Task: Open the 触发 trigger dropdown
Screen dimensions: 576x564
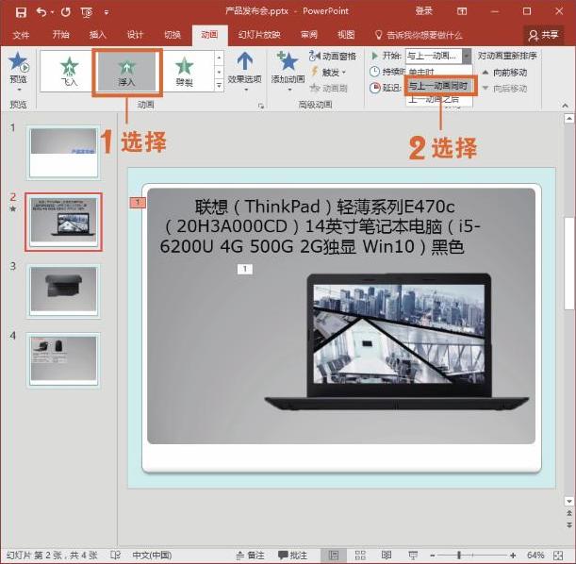Action: pos(328,72)
